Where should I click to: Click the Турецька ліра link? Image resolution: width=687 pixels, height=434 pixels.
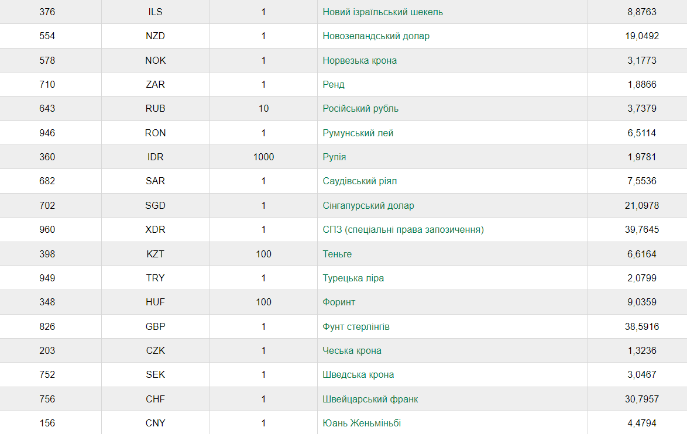[353, 278]
